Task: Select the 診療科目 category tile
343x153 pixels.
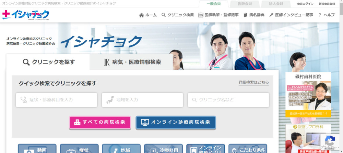Action: (163, 149)
